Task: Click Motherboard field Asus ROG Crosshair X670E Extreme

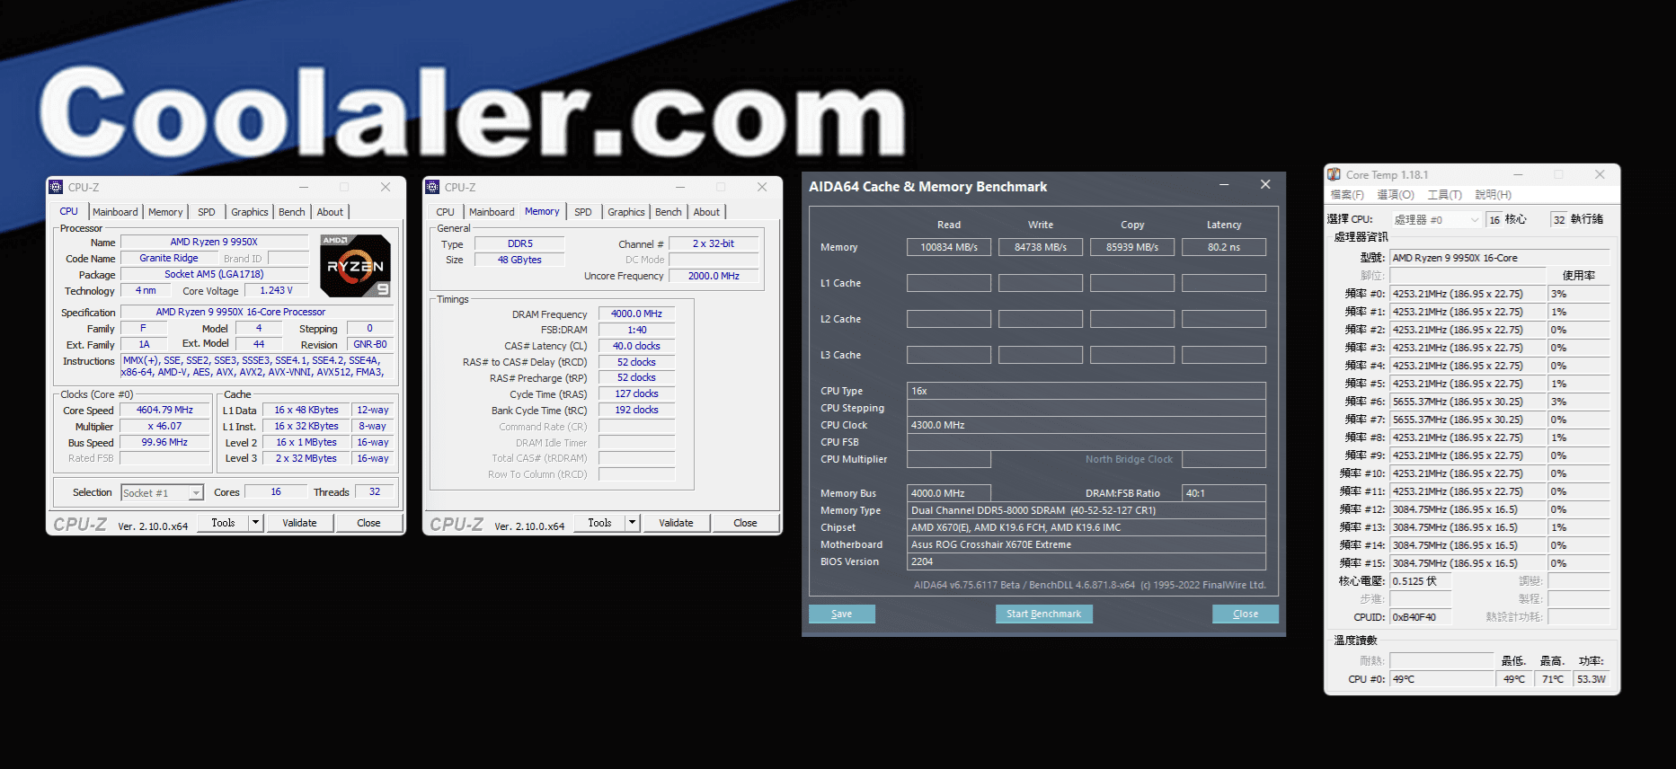Action: point(1086,544)
